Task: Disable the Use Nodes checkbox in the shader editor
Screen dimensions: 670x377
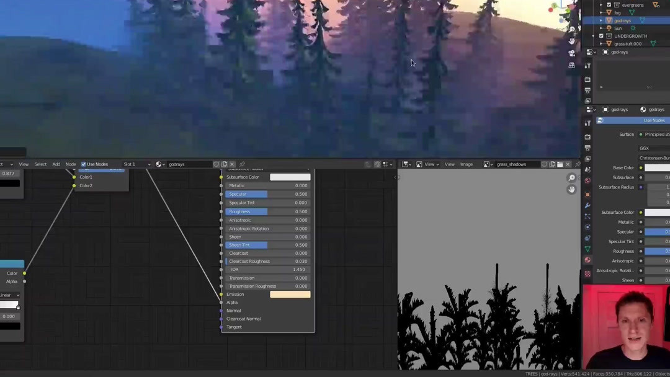Action: [84, 164]
